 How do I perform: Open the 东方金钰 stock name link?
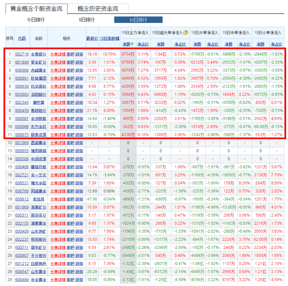(39, 127)
